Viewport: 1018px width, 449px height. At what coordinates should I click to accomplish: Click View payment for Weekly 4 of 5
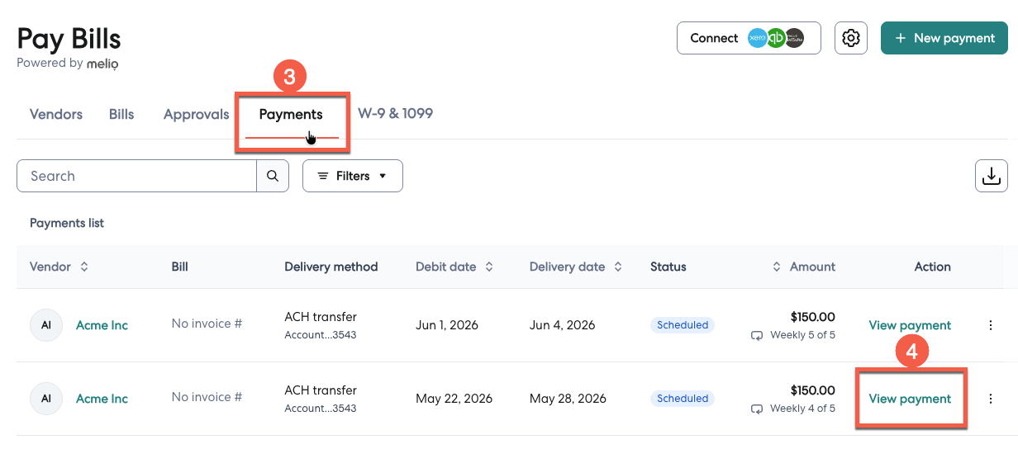[x=910, y=399]
